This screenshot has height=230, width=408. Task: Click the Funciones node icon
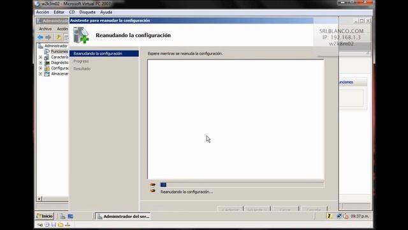[47, 51]
